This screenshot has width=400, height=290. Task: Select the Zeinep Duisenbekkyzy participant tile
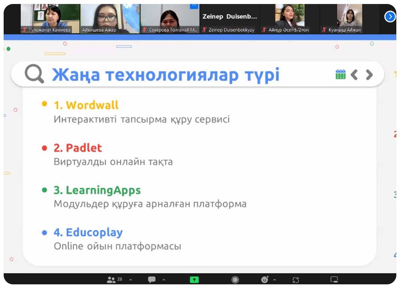tap(230, 19)
